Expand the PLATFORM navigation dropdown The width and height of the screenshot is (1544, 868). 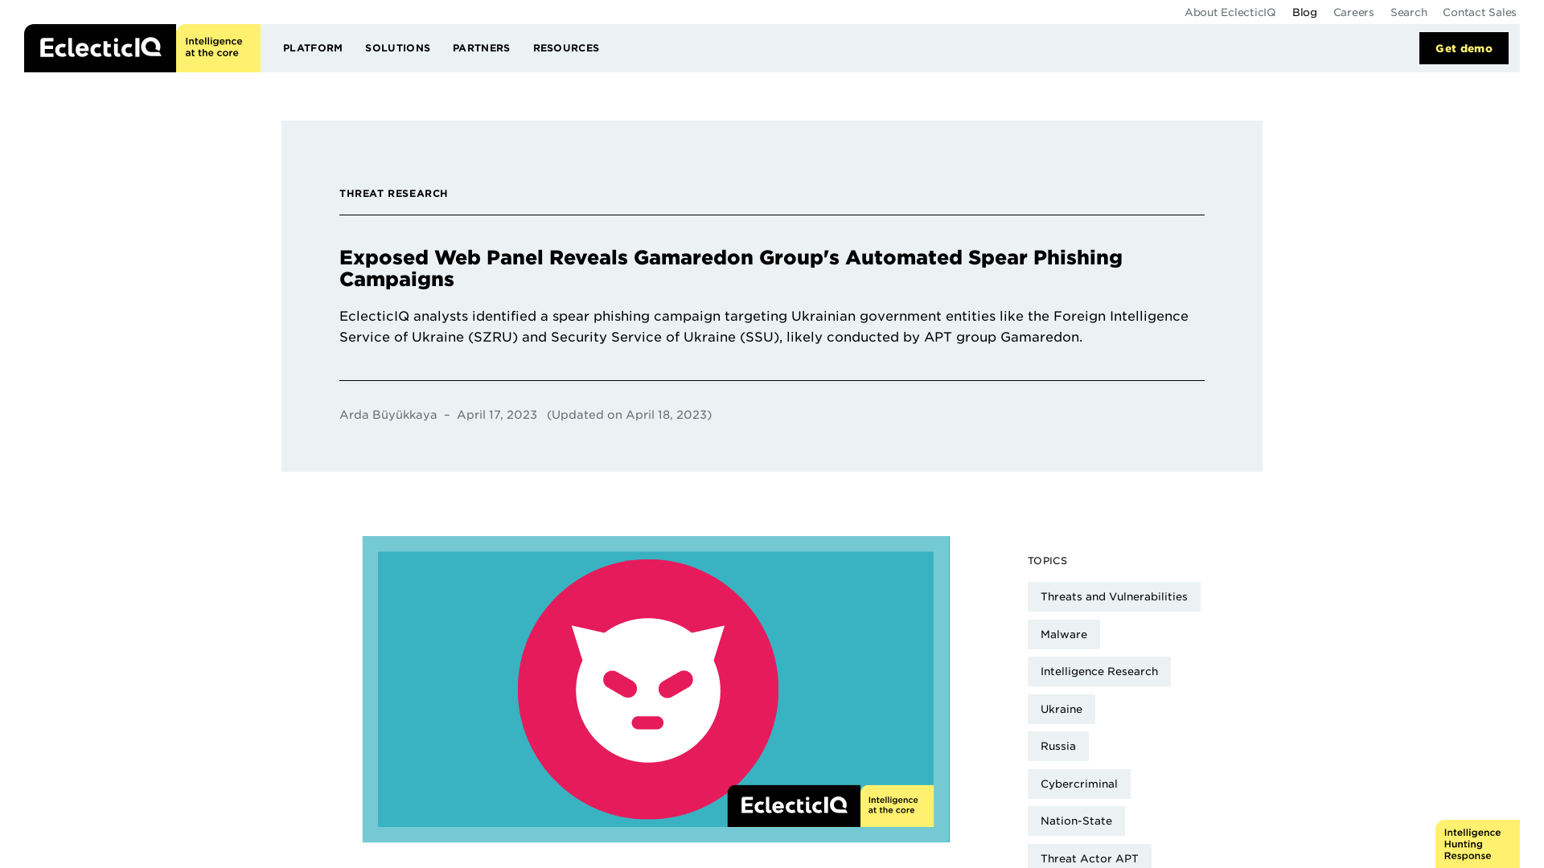coord(313,47)
